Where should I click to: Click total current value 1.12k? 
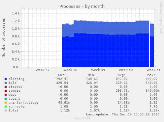click(65, 110)
